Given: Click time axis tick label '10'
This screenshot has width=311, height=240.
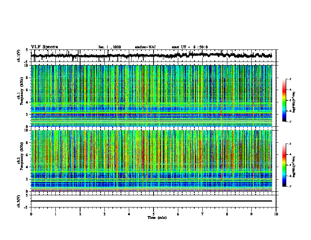Looking at the screenshot, I should tap(276, 214).
